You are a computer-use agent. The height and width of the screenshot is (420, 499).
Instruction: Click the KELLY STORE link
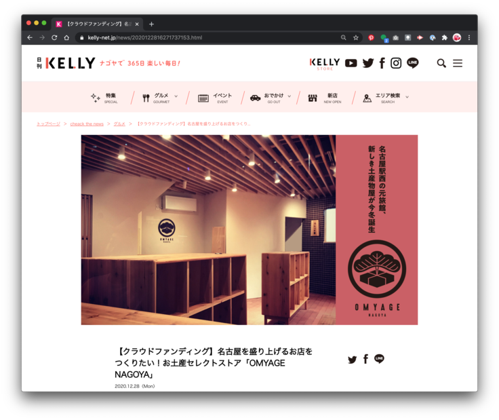pyautogui.click(x=325, y=63)
